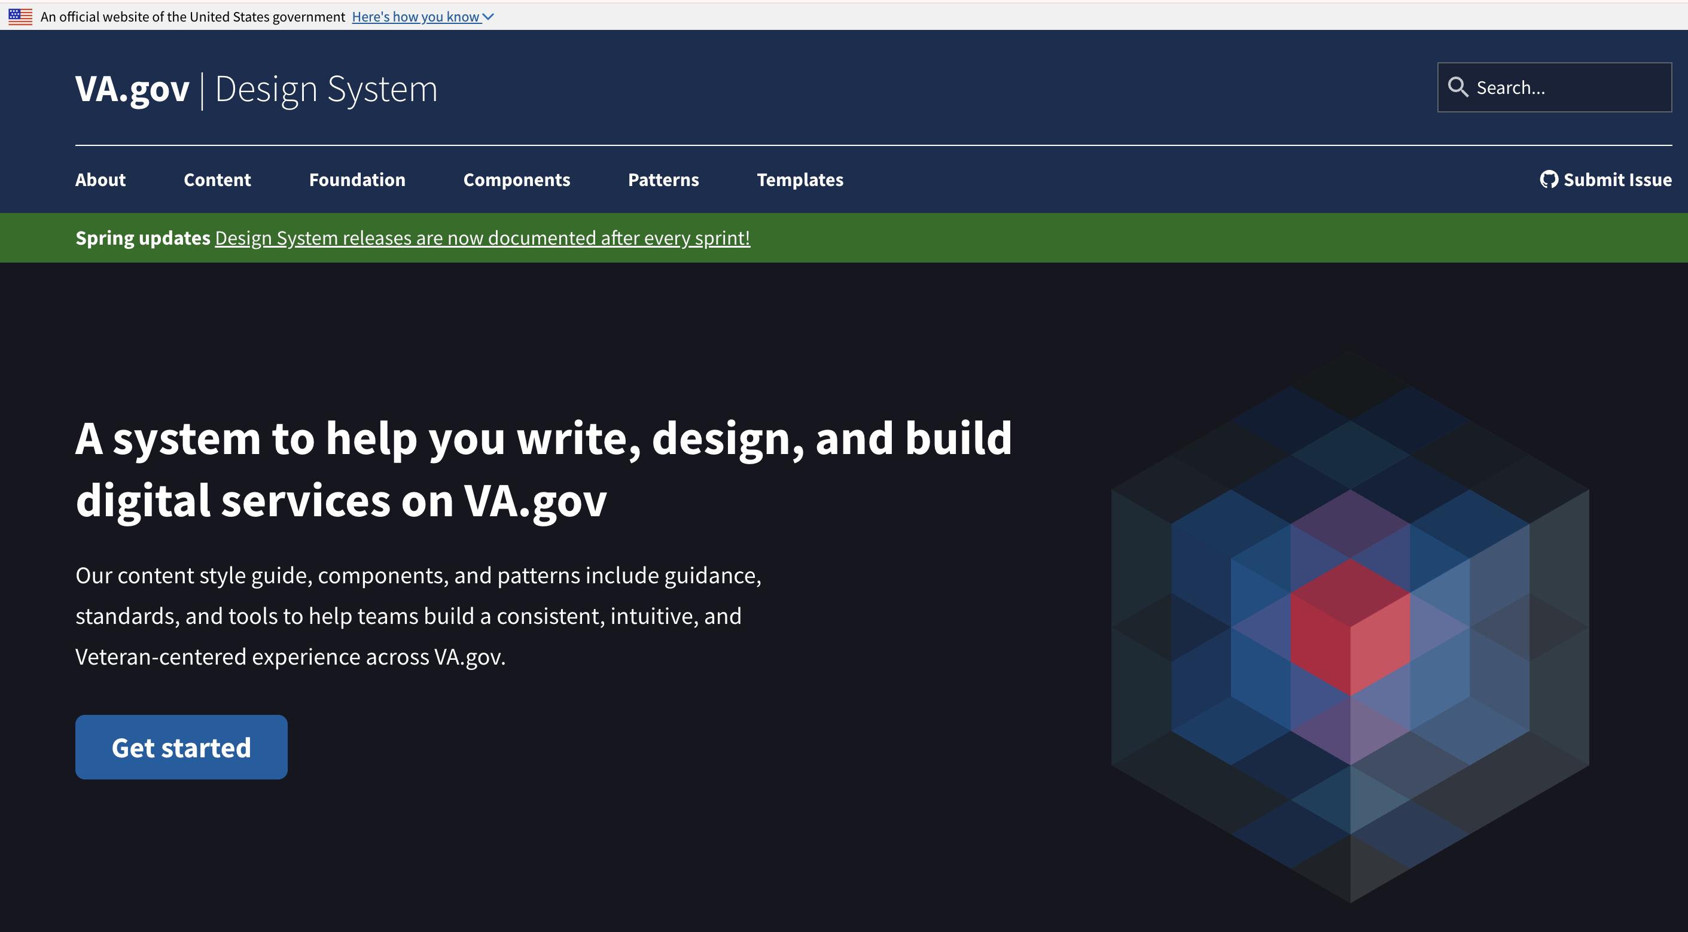Open the Foundation menu item
Viewport: 1688px width, 932px height.
pos(357,179)
